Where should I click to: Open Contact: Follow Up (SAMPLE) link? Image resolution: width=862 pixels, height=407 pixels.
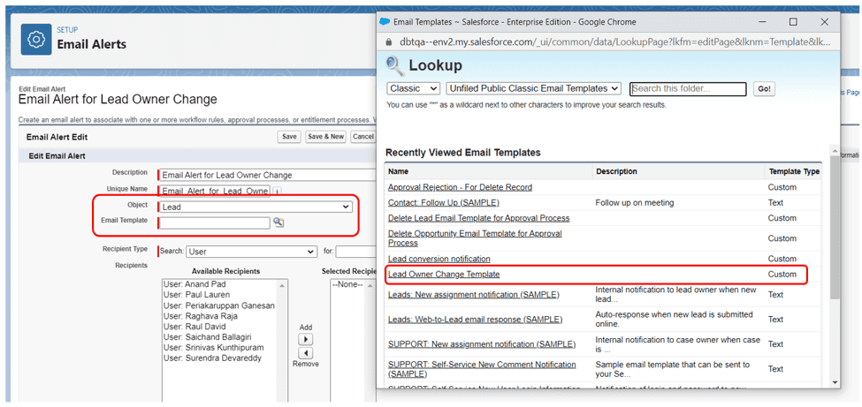click(444, 203)
